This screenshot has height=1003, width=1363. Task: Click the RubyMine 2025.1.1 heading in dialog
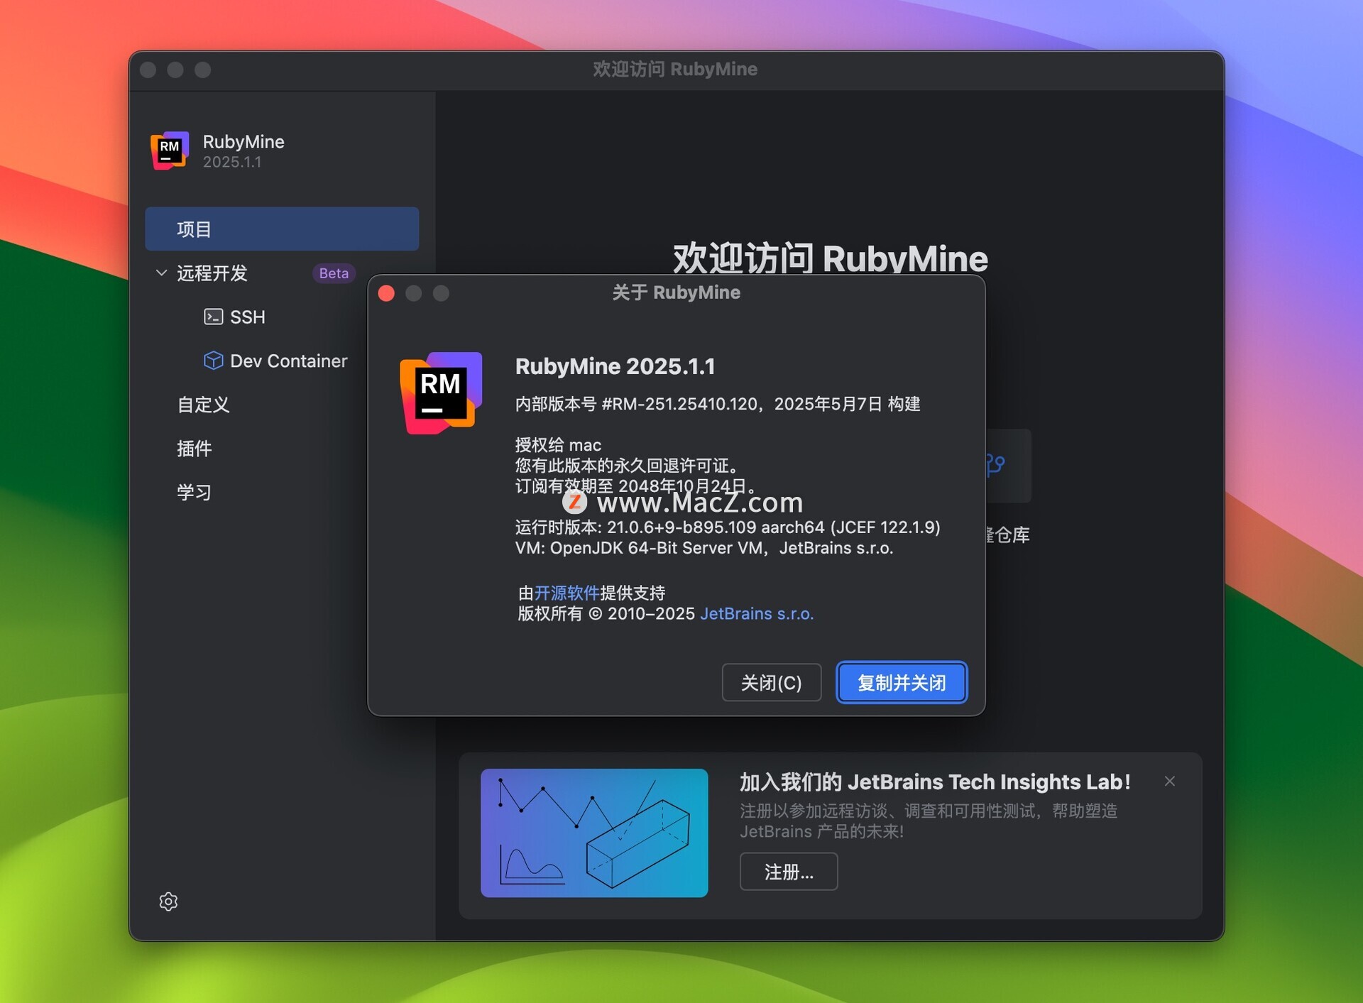coord(615,366)
